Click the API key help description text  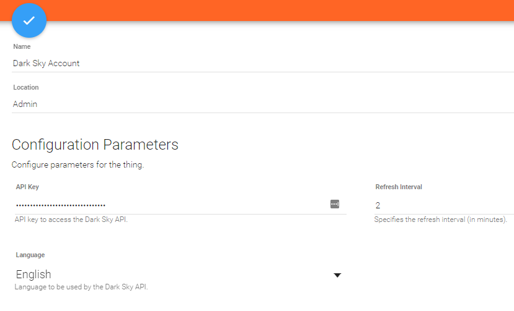(71, 219)
